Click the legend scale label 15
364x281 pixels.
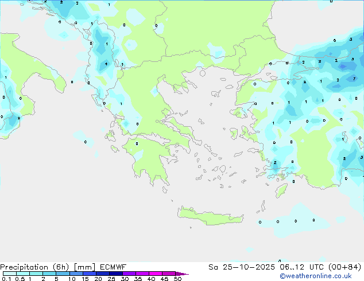coord(85,279)
